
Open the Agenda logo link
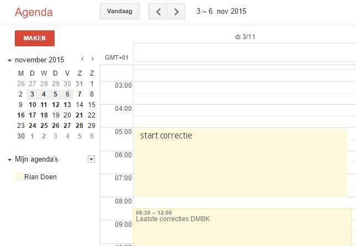[34, 12]
